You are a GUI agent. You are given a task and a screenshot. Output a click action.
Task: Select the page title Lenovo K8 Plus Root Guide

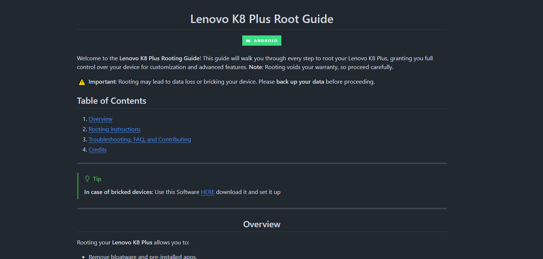[262, 19]
